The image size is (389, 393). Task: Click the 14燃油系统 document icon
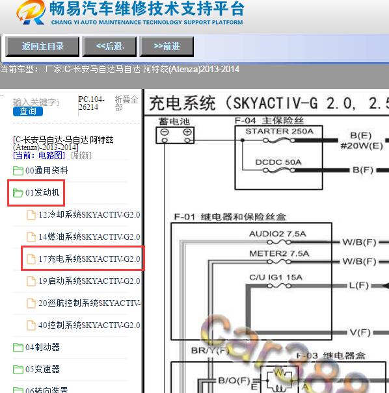click(31, 237)
